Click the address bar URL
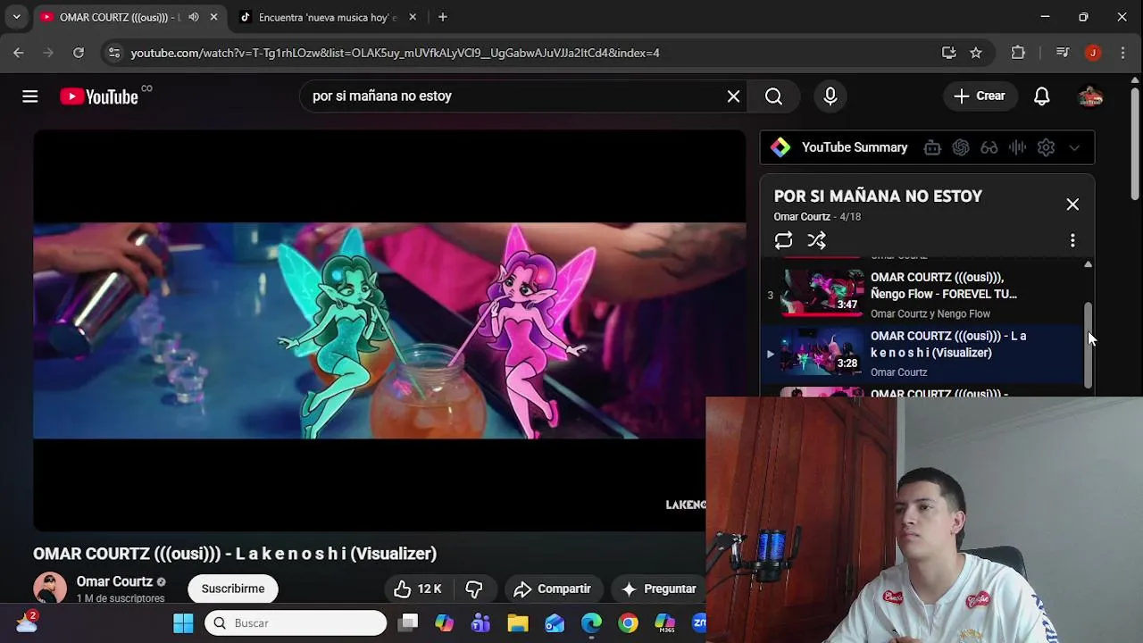The height and width of the screenshot is (643, 1143). 395,53
